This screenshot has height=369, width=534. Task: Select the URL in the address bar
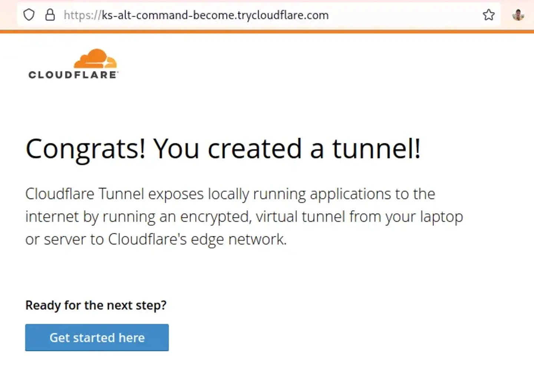click(196, 15)
